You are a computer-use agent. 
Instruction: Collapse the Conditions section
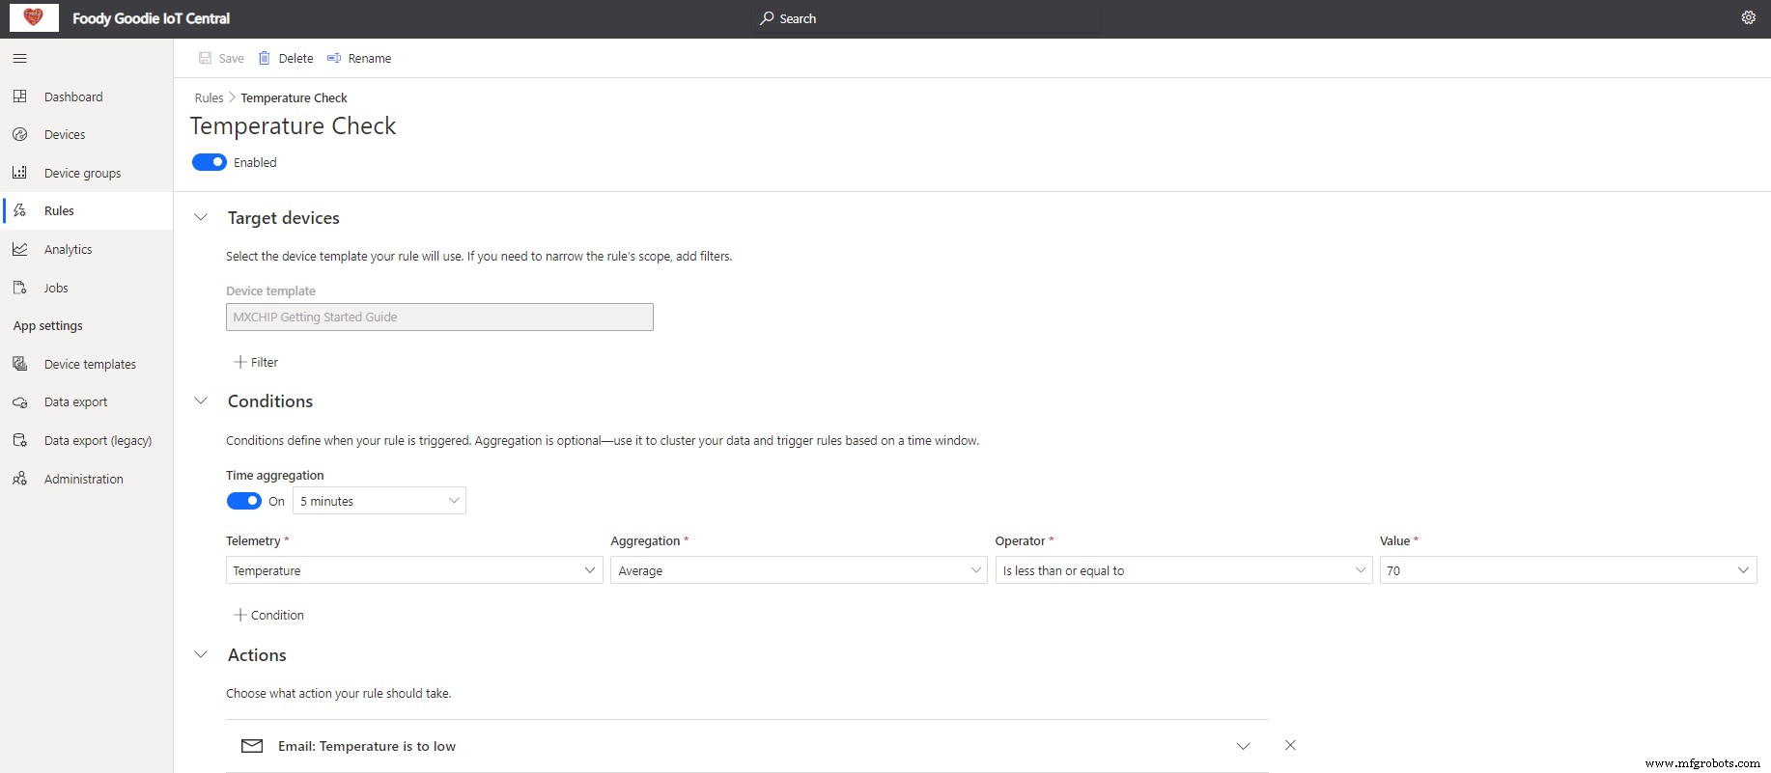pos(201,401)
